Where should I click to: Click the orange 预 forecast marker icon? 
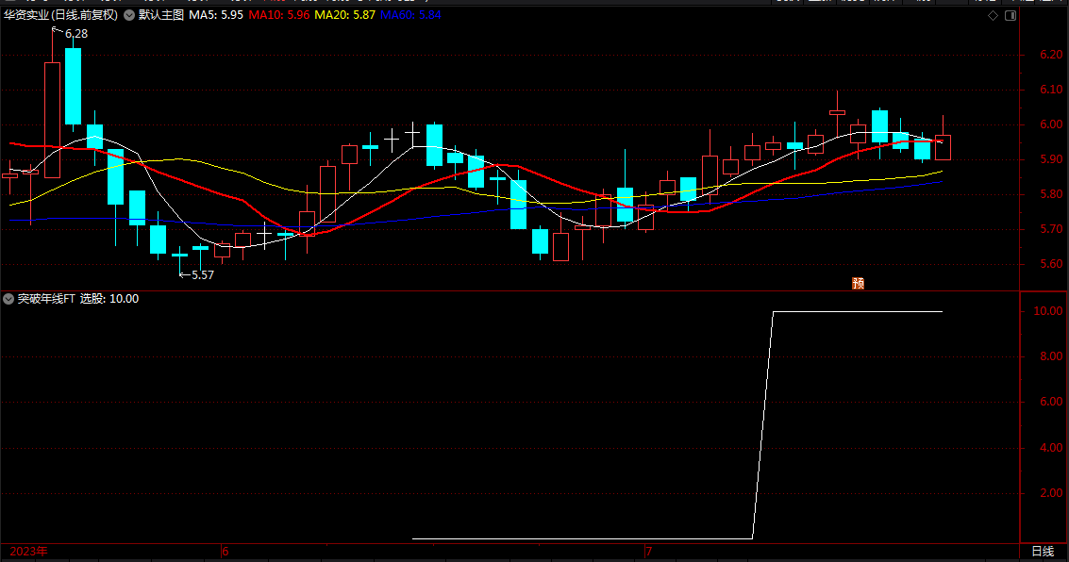tap(859, 284)
